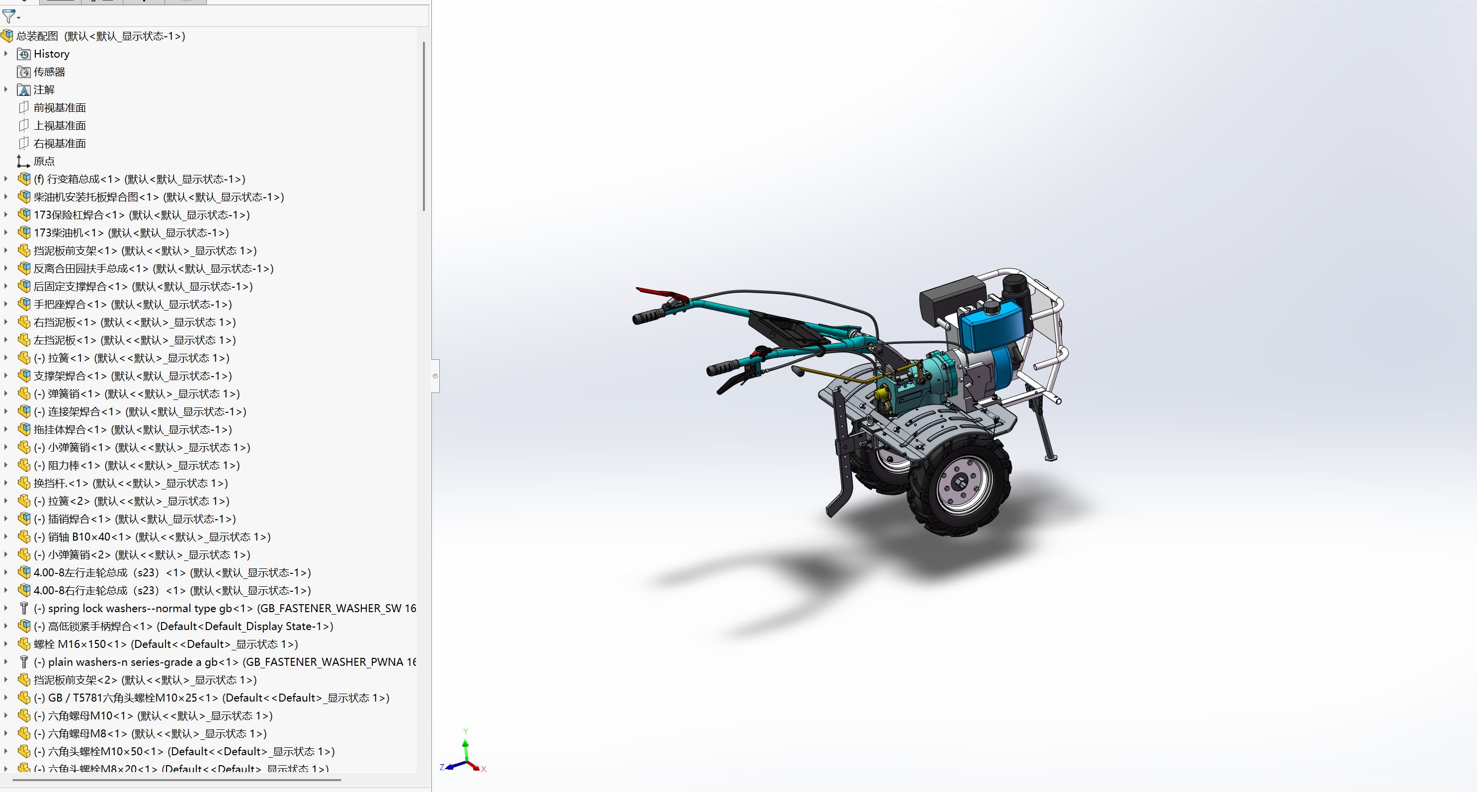1477x792 pixels.
Task: Click the feature tree horizontal scrollbar
Action: point(176,780)
